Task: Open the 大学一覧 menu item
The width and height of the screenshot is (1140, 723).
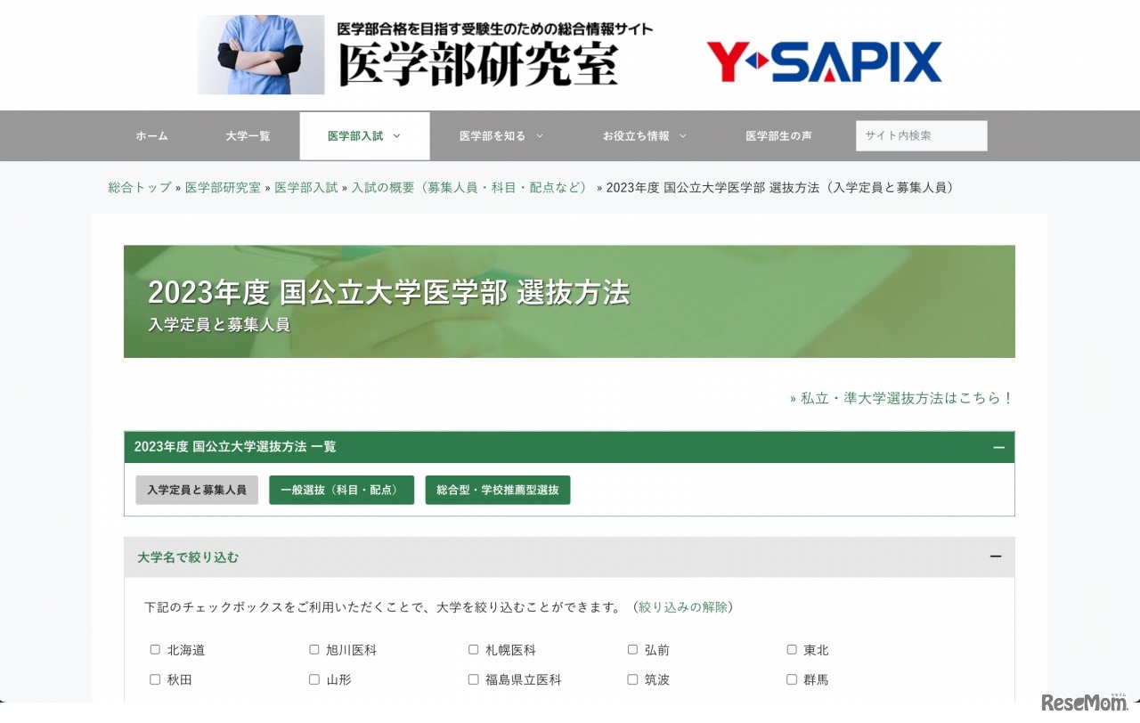Action: coord(248,136)
